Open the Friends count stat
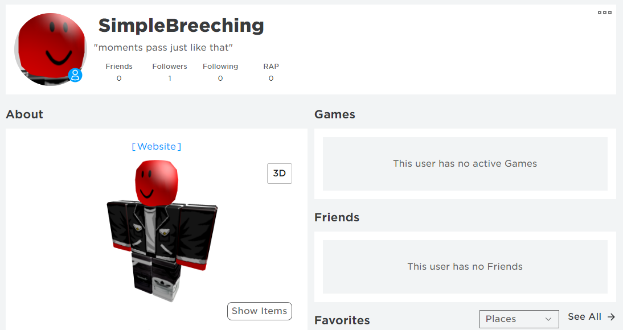This screenshot has width=623, height=330. (x=119, y=72)
